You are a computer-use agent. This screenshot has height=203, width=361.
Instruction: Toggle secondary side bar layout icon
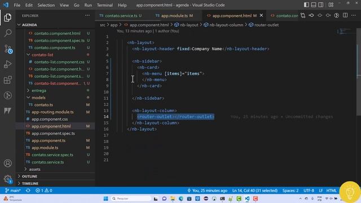pos(321,5)
